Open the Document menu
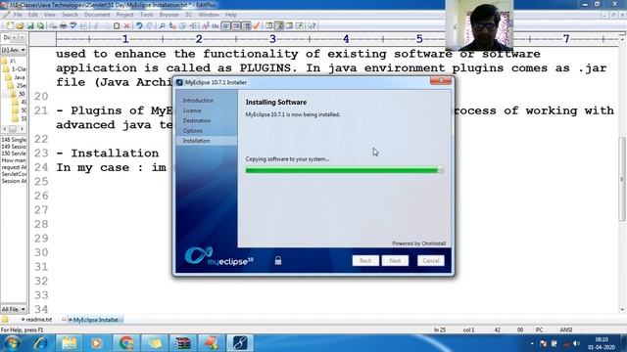 pyautogui.click(x=97, y=15)
